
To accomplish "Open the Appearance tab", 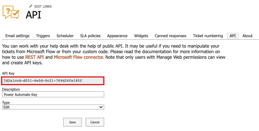I will coord(117,36).
